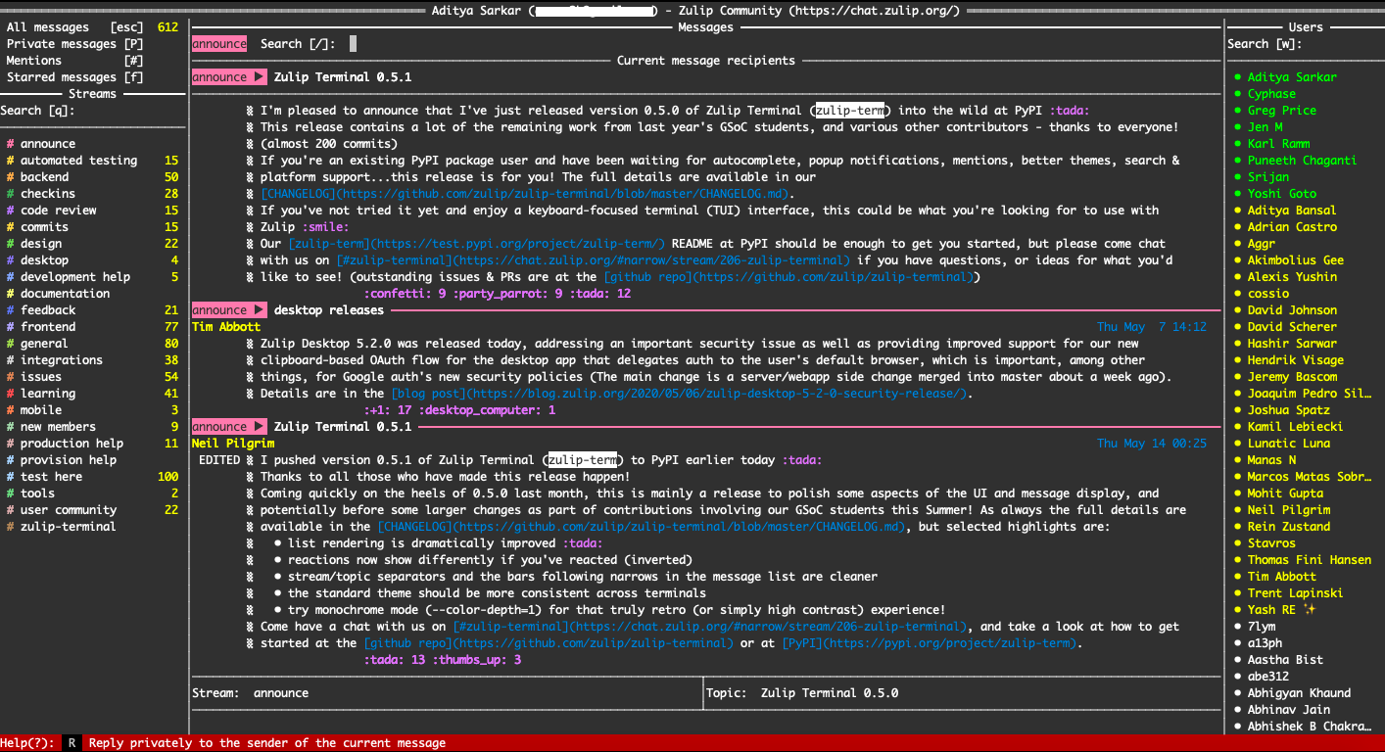Image resolution: width=1385 pixels, height=752 pixels.
Task: Focus the Users search field
Action: click(x=1304, y=43)
